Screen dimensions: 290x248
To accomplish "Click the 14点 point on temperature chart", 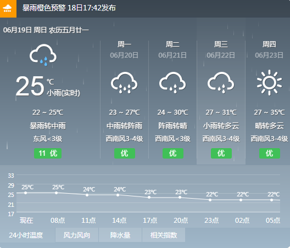I will [x=118, y=195].
